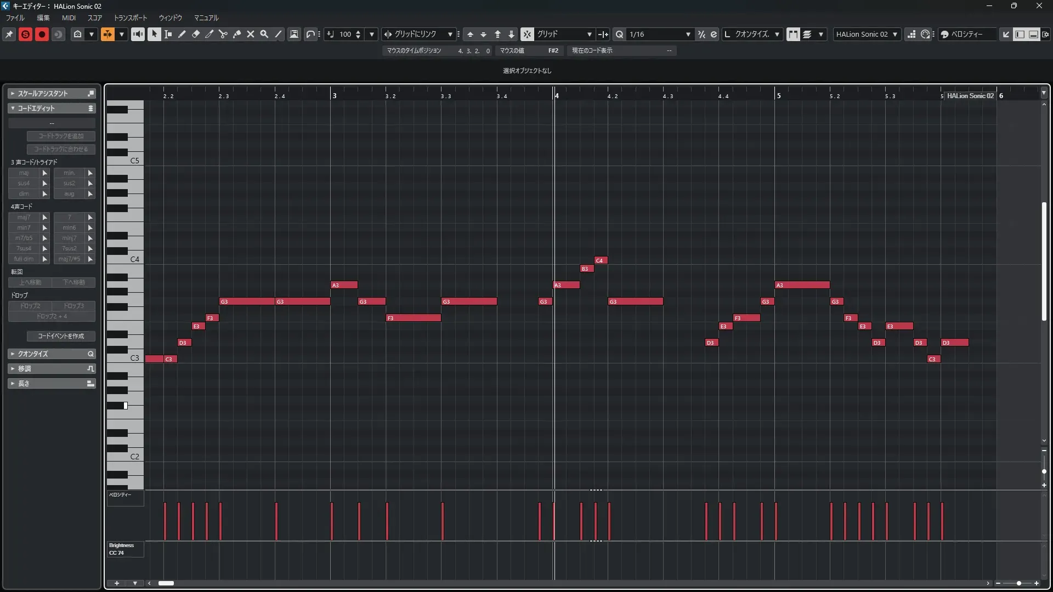Select the Mute tool X icon

pos(251,34)
